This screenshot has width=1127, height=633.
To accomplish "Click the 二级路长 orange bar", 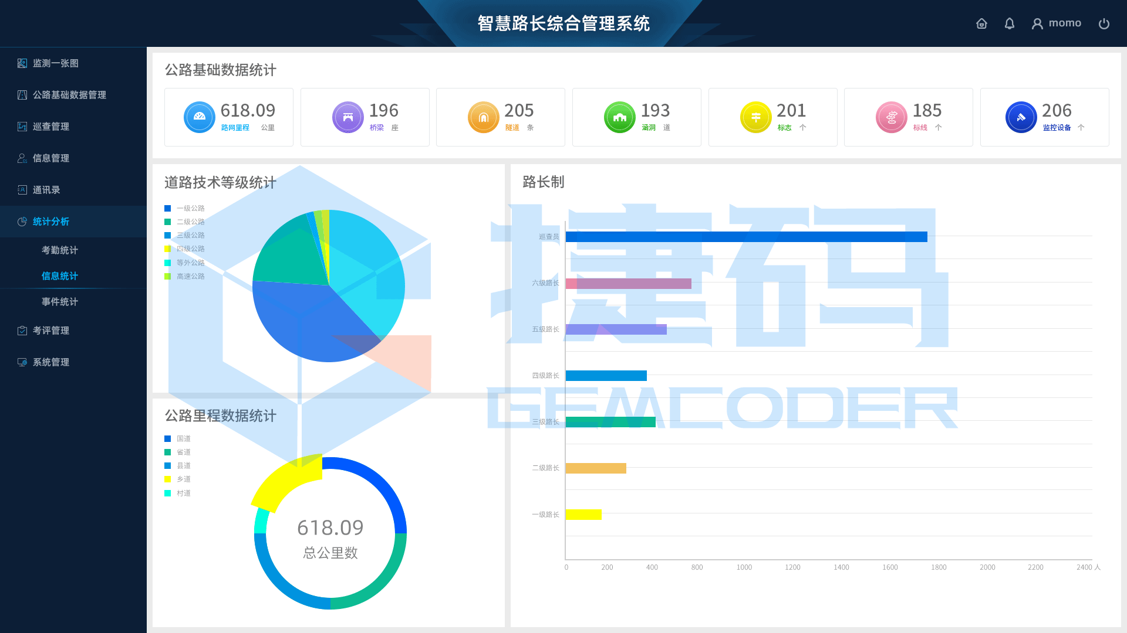I will (596, 468).
